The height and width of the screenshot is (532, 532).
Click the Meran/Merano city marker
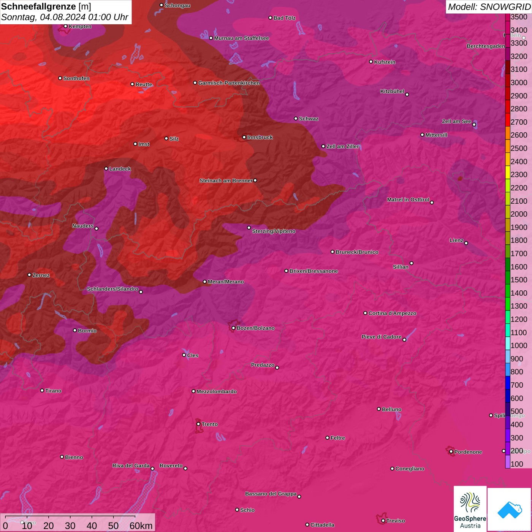(205, 282)
